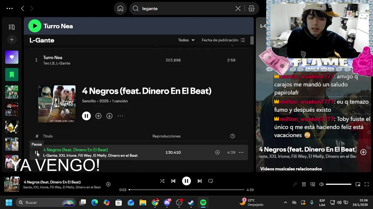373x209 pixels.
Task: Add the 4 Negros track to Liked Songs
Action: click(x=217, y=152)
